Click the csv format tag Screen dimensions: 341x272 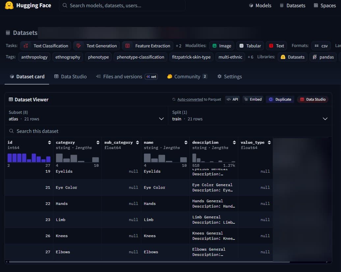[x=321, y=46]
